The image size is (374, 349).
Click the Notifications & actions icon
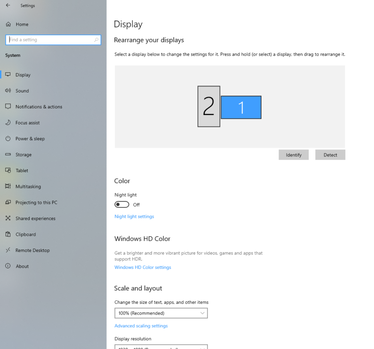[8, 107]
